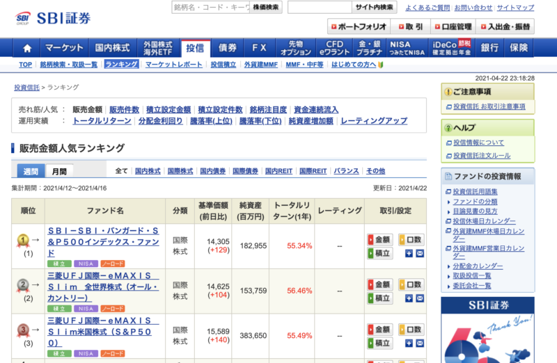
Task: Click the ご注意事項 exclamation icon
Action: point(448,92)
